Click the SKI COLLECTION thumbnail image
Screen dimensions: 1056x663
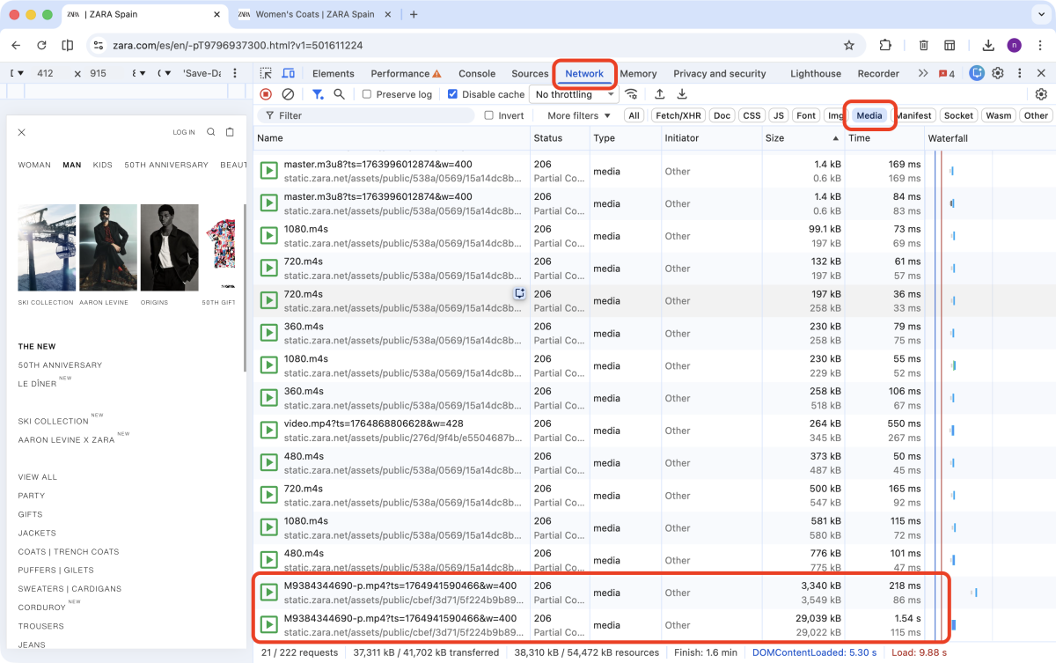(46, 247)
